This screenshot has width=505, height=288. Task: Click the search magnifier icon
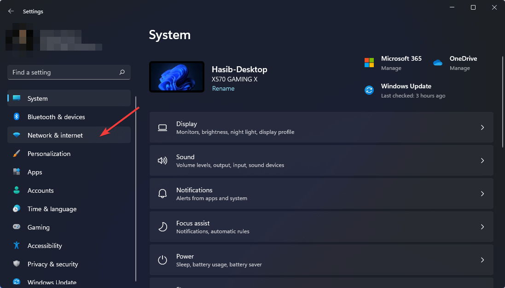click(x=122, y=72)
